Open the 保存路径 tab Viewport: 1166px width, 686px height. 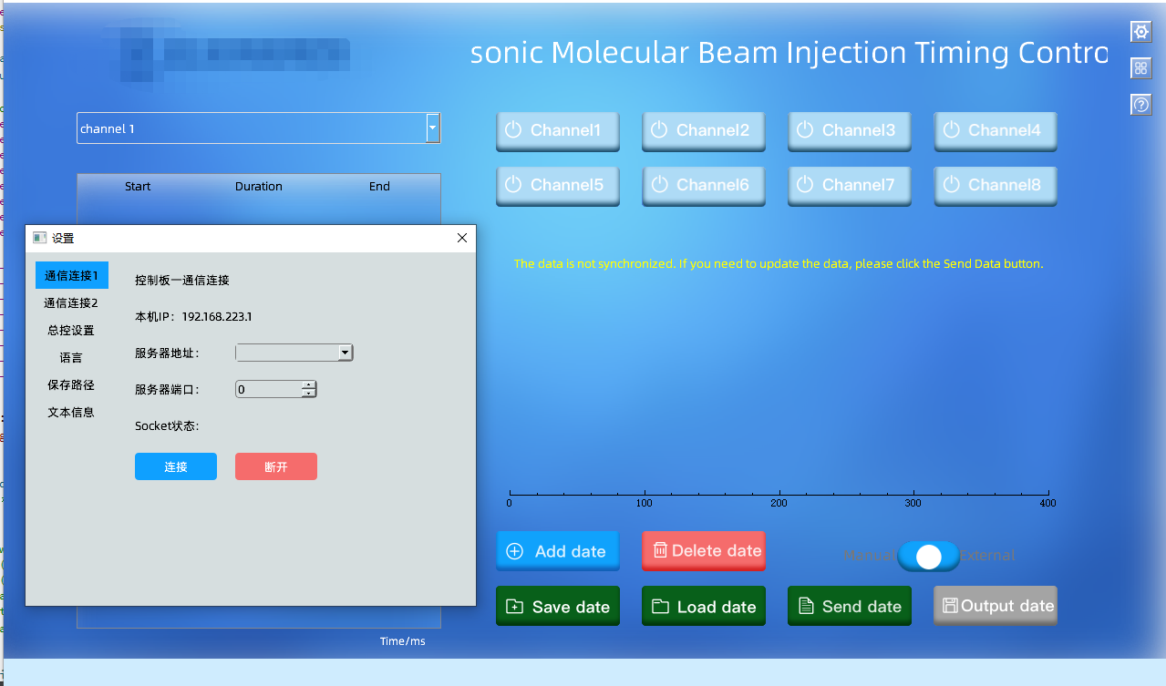pyautogui.click(x=71, y=384)
